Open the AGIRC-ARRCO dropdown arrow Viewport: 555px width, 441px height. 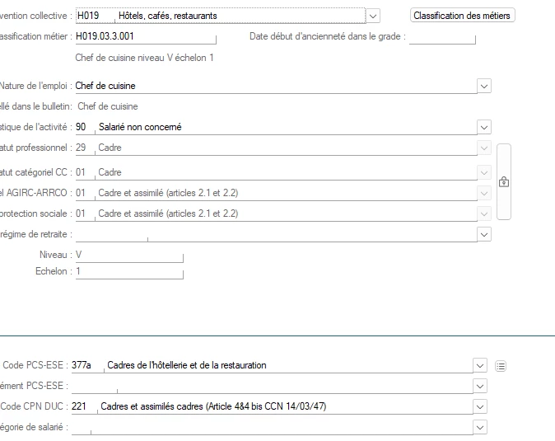[x=484, y=193]
